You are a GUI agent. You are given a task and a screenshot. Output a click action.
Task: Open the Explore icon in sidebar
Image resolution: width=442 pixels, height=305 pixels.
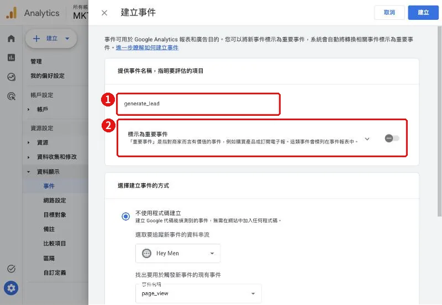11,77
